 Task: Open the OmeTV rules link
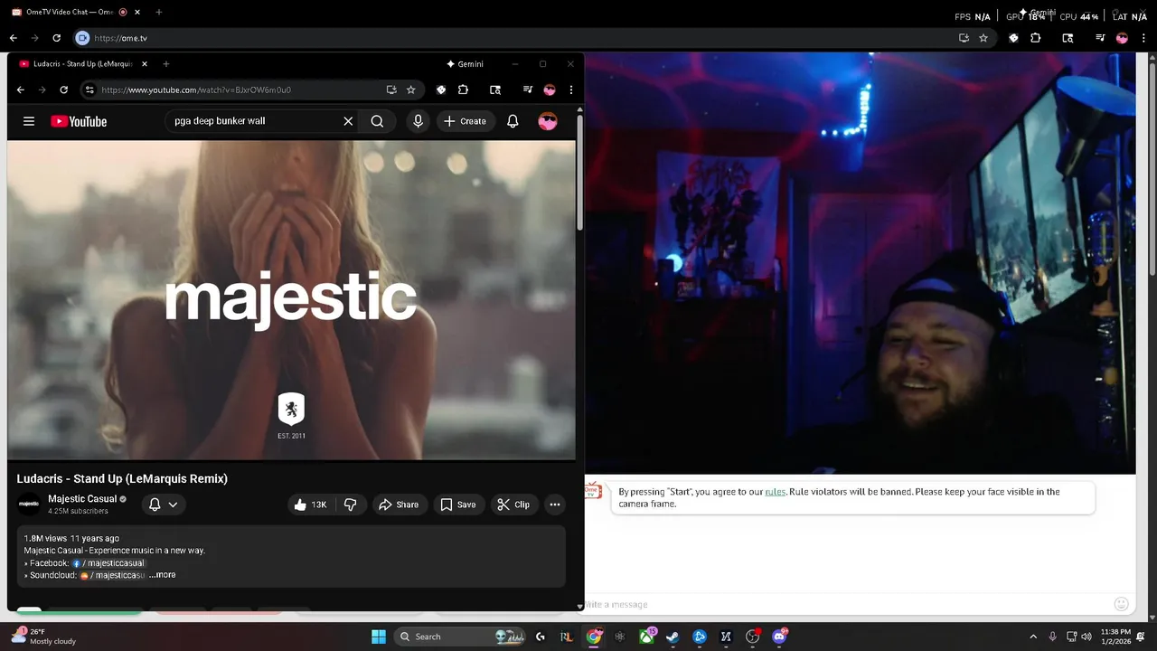pos(776,492)
